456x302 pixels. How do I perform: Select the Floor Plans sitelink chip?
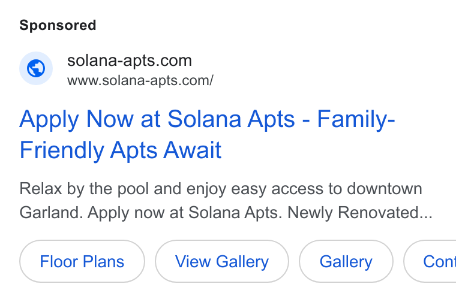(82, 261)
